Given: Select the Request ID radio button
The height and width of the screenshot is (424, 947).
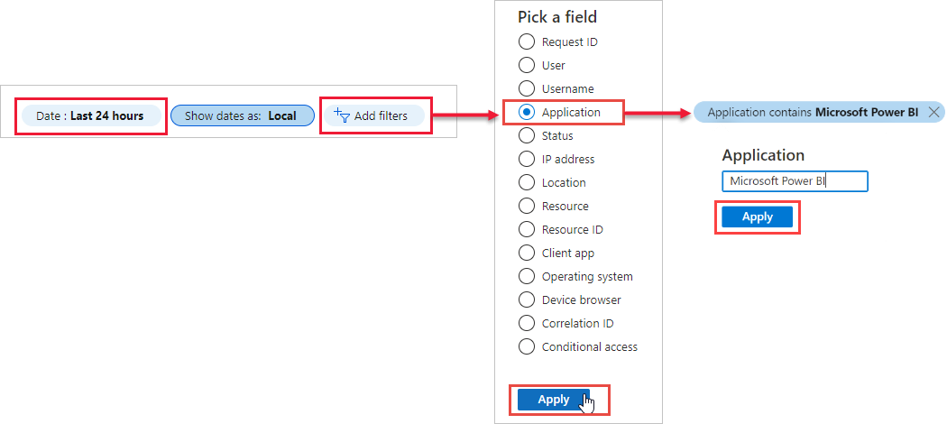Looking at the screenshot, I should pos(527,41).
